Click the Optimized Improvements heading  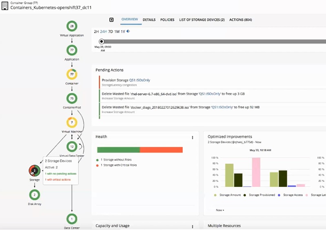point(230,137)
